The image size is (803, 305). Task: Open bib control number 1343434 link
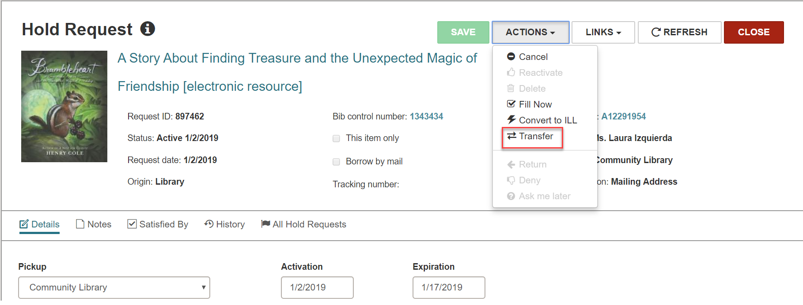(426, 116)
